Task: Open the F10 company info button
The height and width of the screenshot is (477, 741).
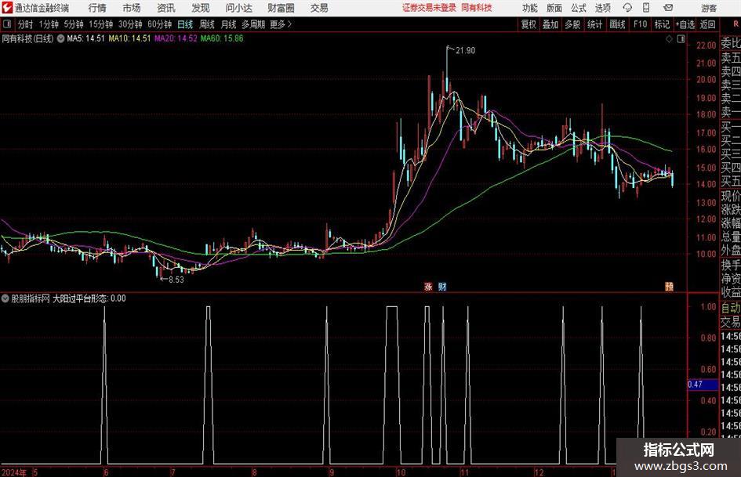Action: point(640,24)
